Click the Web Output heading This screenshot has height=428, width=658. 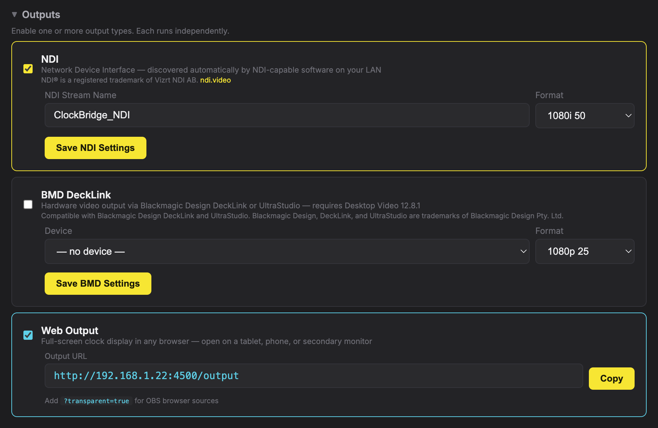click(70, 331)
